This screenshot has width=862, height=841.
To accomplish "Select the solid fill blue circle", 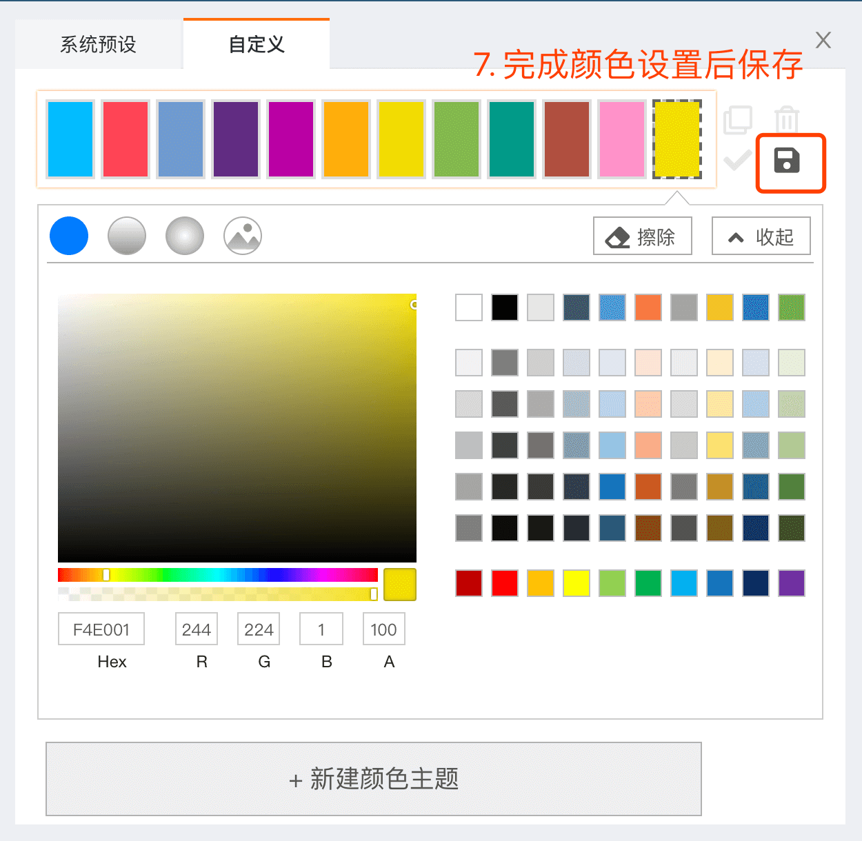I will 69,236.
